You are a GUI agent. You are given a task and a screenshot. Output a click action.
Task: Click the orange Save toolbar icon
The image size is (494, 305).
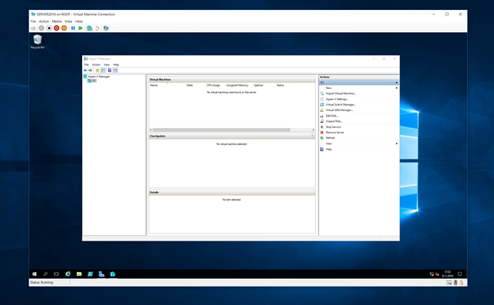(x=64, y=28)
